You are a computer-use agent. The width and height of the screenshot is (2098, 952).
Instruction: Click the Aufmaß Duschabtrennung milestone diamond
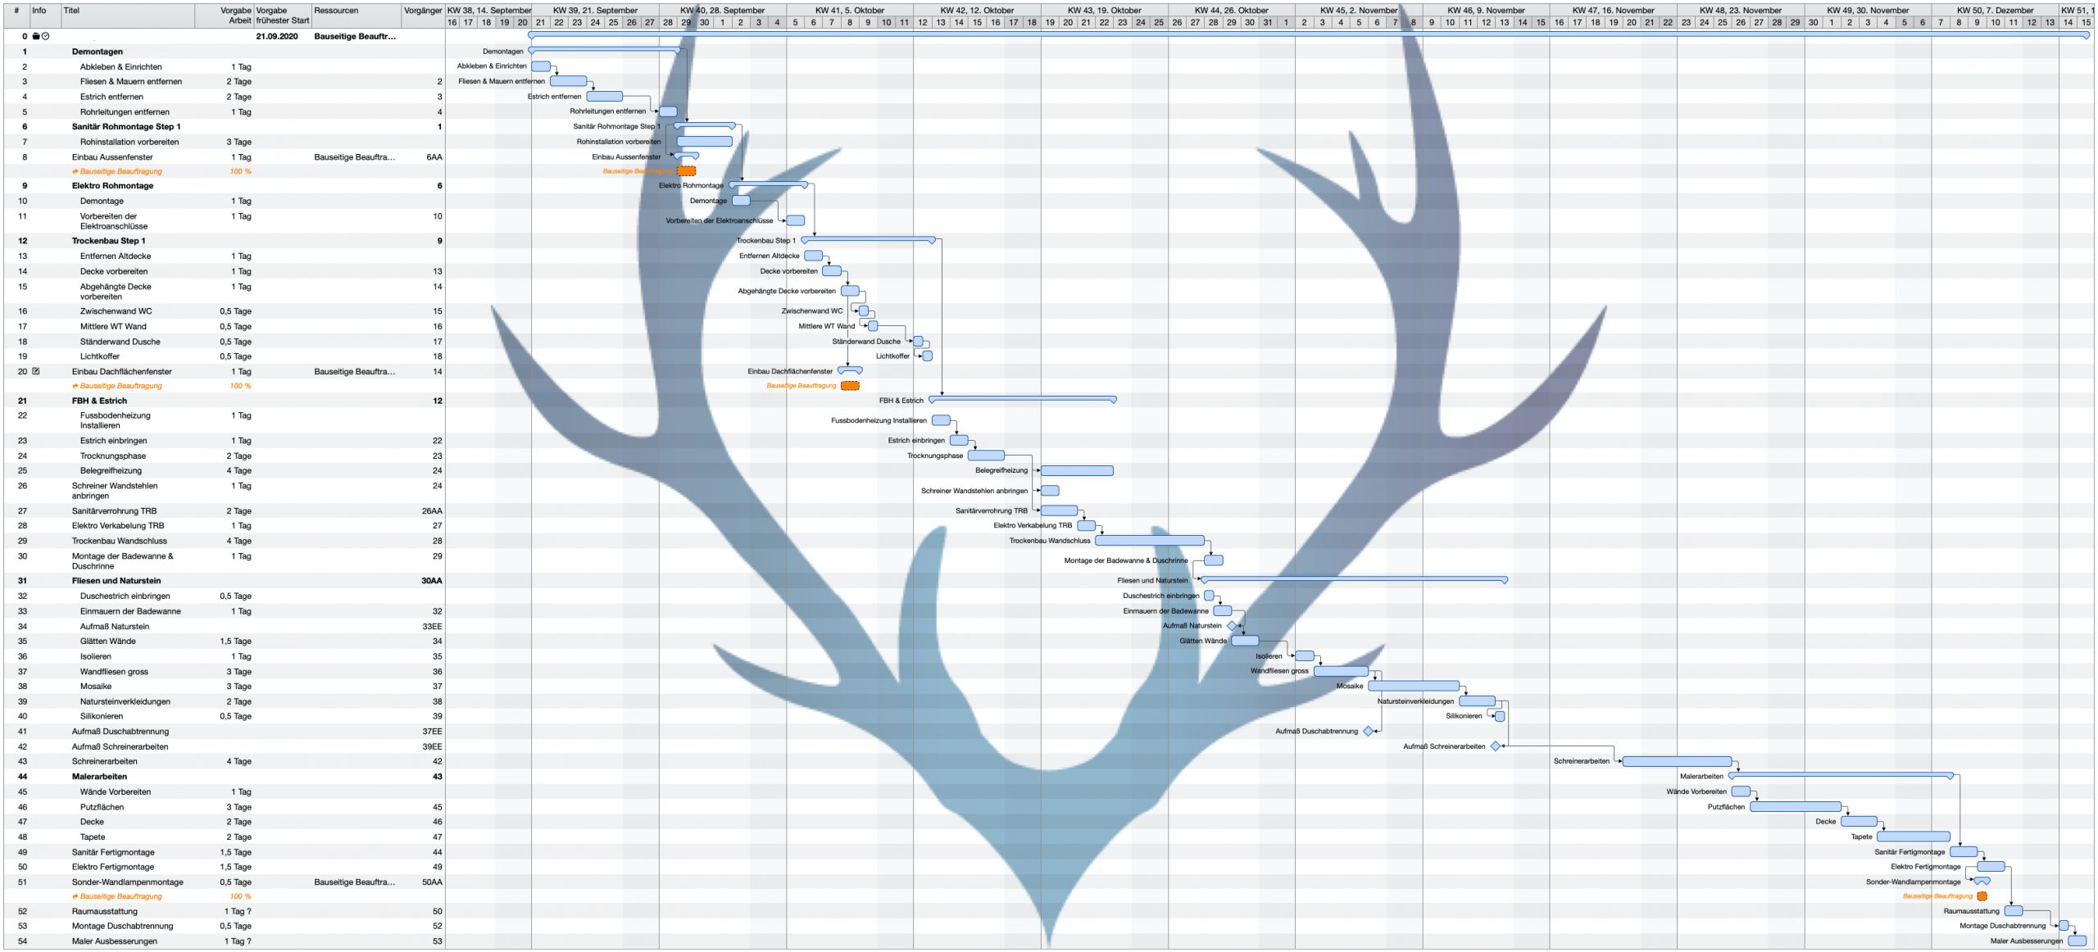point(1368,731)
